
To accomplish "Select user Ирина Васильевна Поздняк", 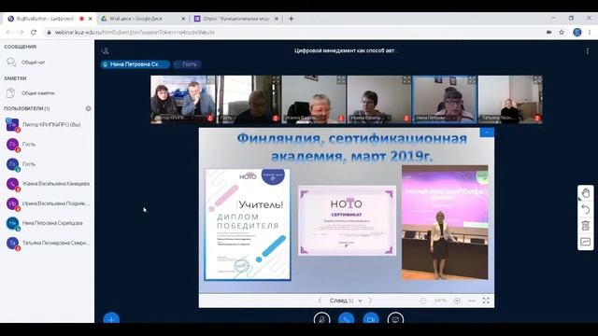I will pyautogui.click(x=48, y=203).
